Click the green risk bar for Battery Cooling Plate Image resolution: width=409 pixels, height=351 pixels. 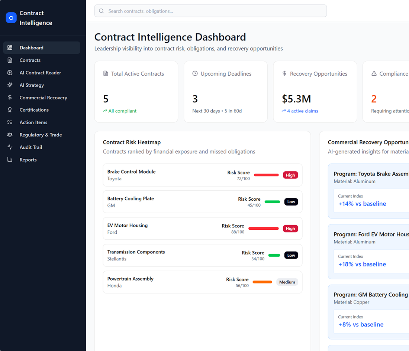coord(272,202)
